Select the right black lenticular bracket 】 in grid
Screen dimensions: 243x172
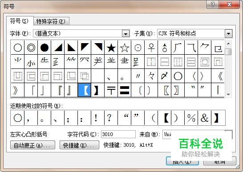click(98, 90)
